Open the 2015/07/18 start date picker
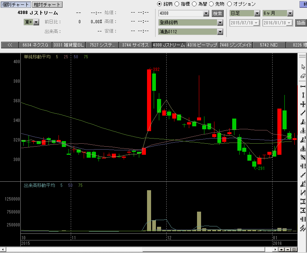 257,23
